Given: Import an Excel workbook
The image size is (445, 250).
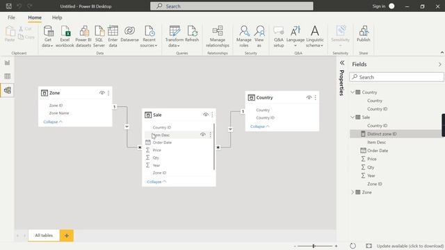Looking at the screenshot, I should click(x=65, y=37).
